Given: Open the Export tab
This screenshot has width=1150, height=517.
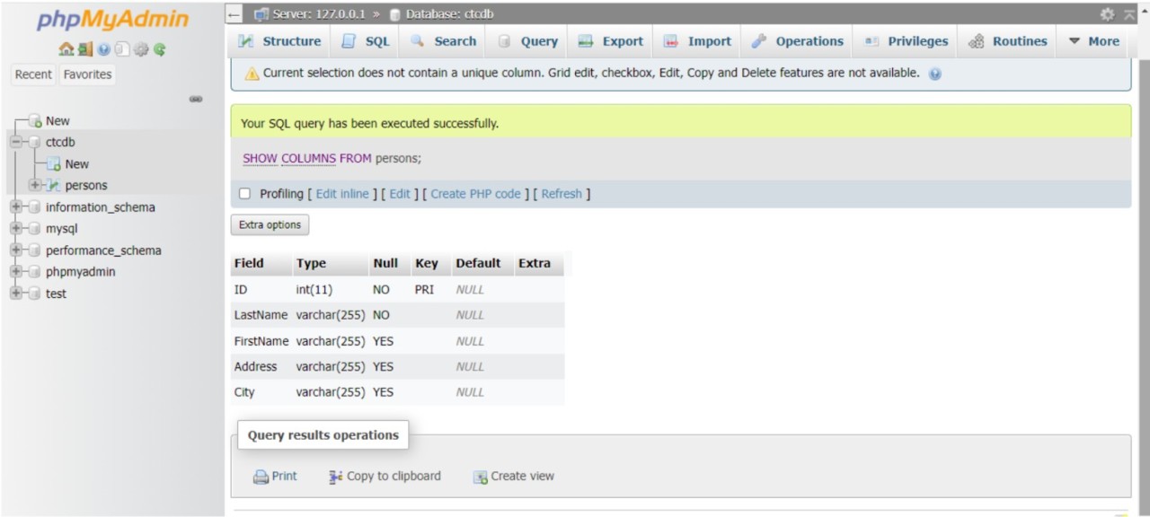Looking at the screenshot, I should (x=611, y=41).
